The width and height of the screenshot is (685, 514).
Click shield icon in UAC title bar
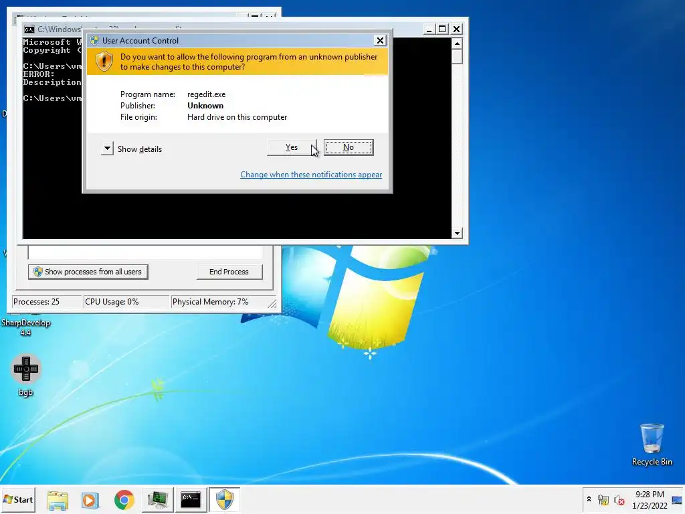(94, 41)
